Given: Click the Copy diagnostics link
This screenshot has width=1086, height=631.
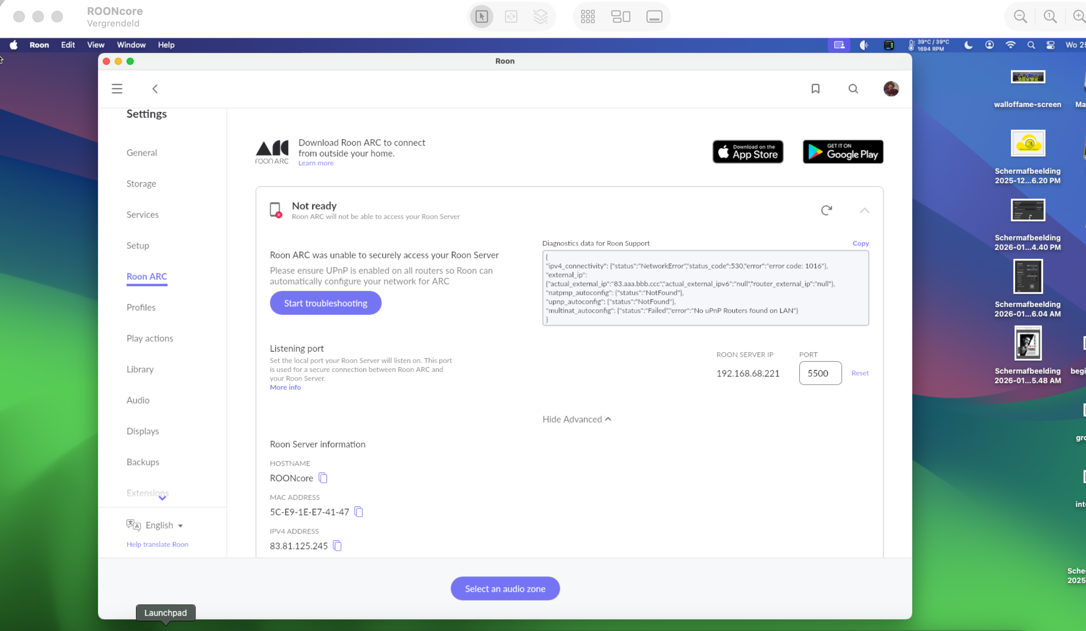Looking at the screenshot, I should (860, 243).
